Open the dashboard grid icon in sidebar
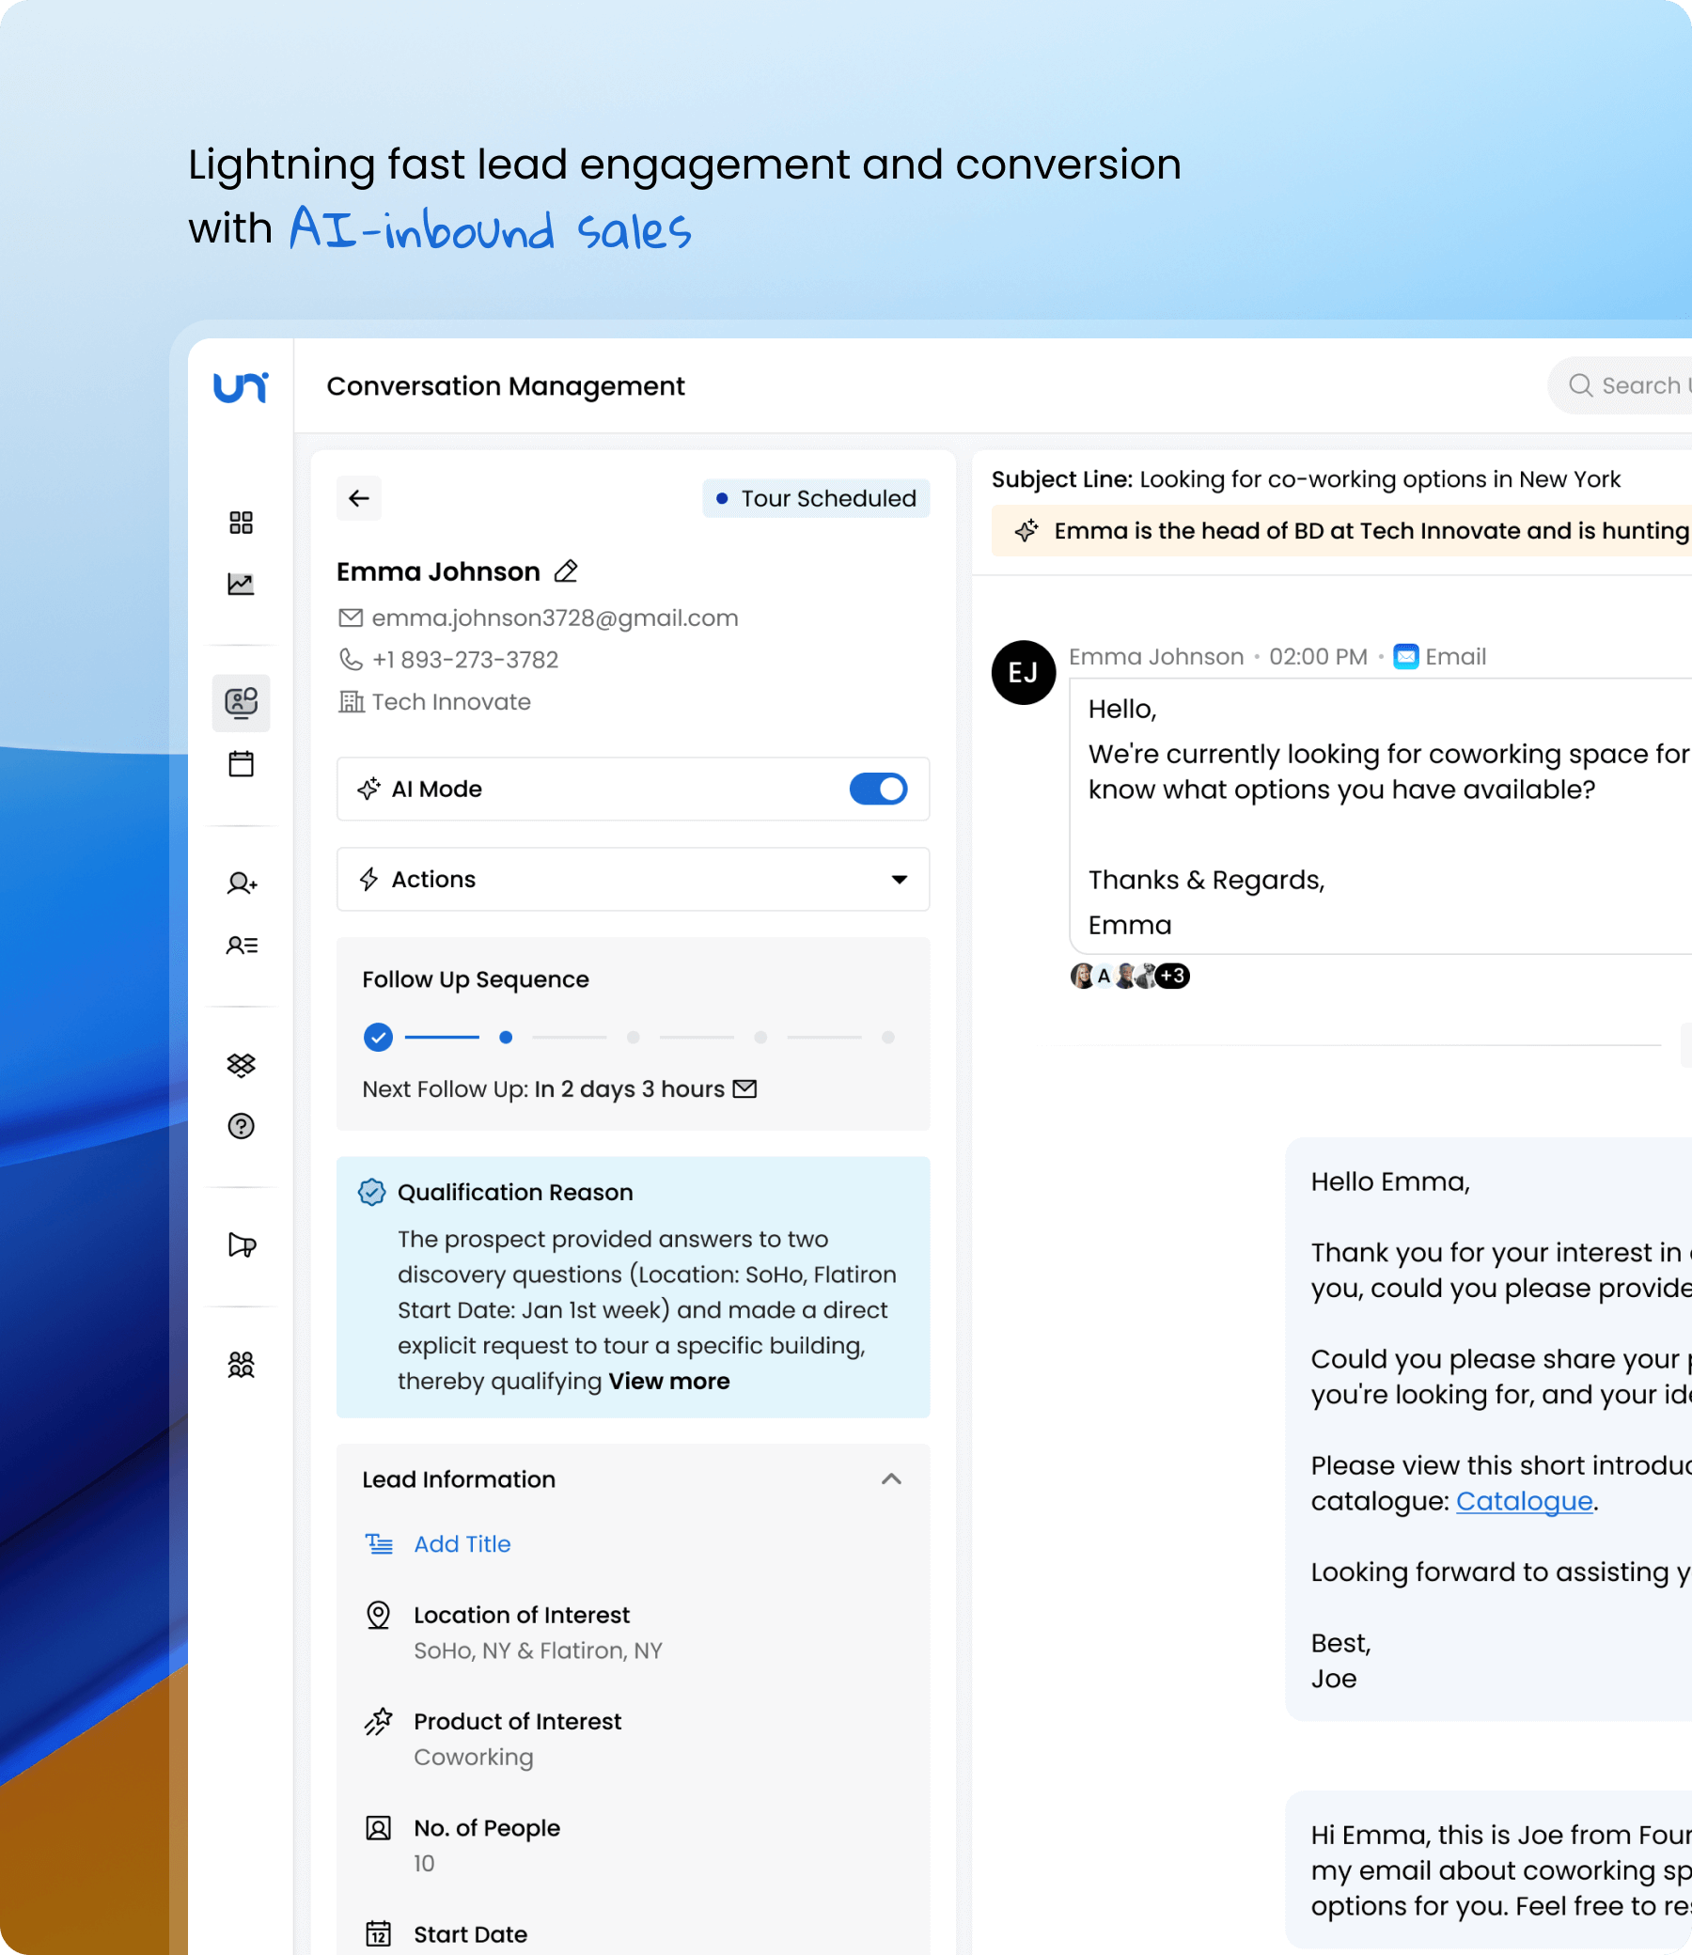Image resolution: width=1692 pixels, height=1955 pixels. pos(241,523)
